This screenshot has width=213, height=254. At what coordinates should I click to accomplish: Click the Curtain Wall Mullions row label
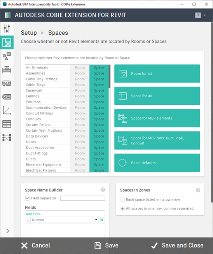[44, 131]
